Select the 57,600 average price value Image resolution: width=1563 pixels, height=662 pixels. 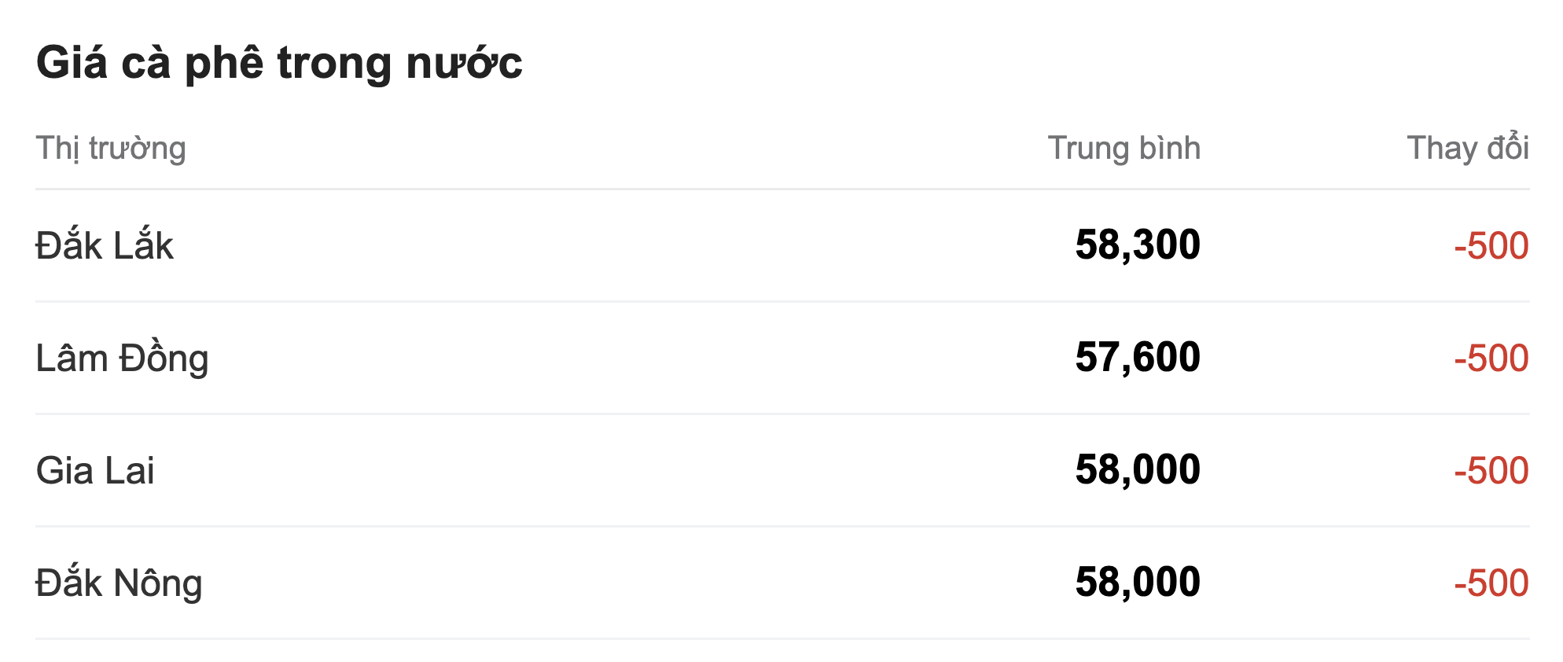click(1137, 357)
